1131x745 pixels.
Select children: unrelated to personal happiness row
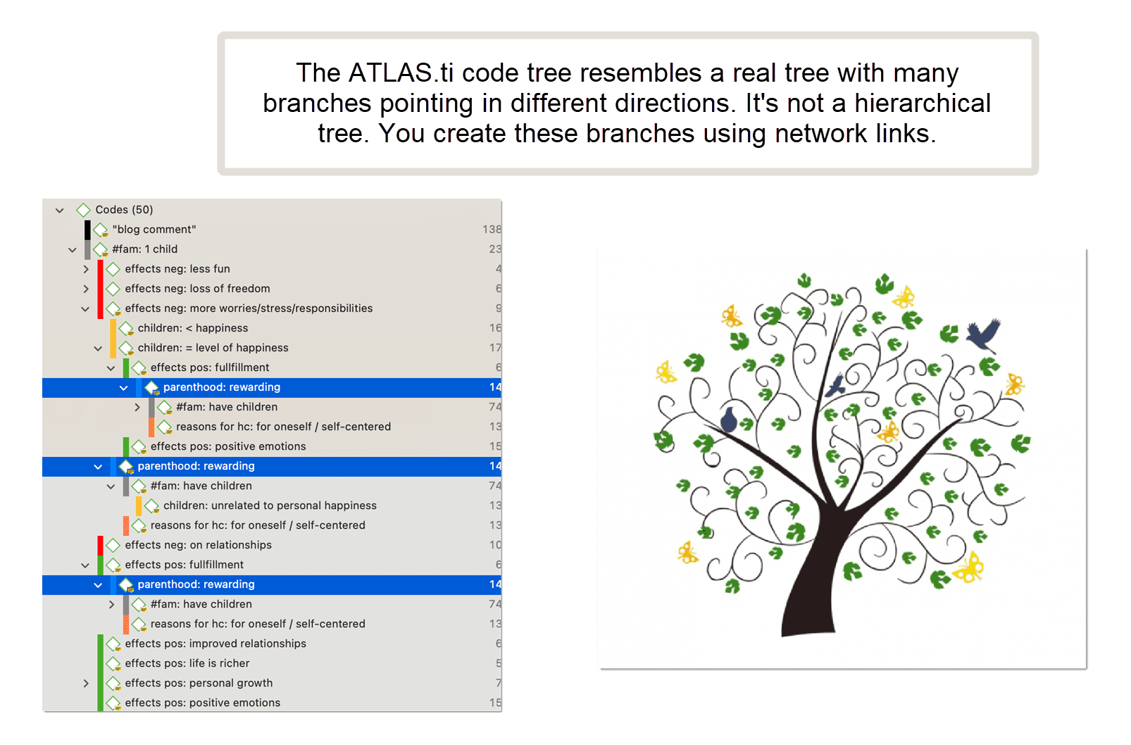click(272, 506)
